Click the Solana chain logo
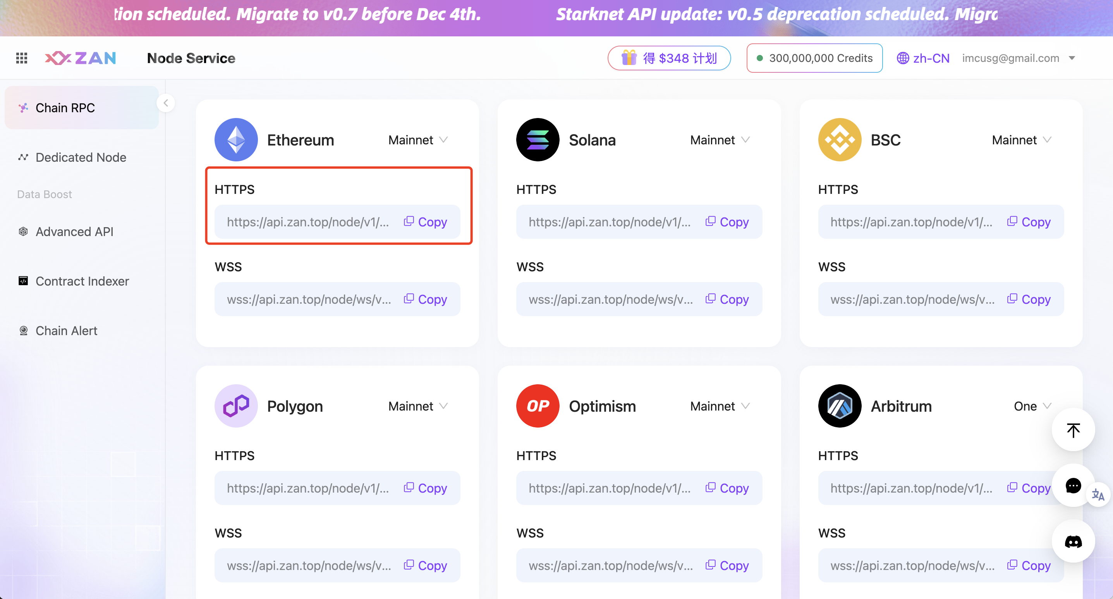The image size is (1113, 599). coord(538,140)
